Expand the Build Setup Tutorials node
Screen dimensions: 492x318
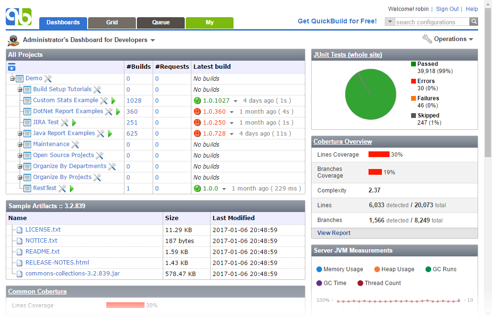tap(20, 90)
